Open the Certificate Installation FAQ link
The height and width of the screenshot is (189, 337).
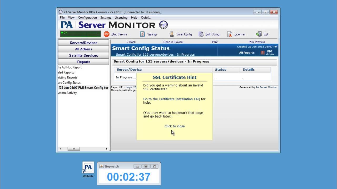[x=172, y=99]
